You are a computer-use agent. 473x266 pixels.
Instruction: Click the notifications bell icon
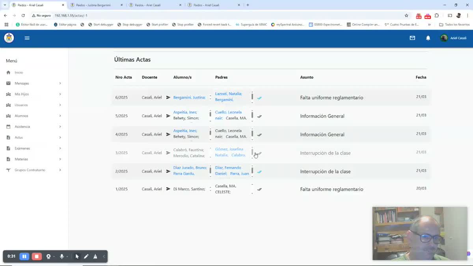point(428,38)
